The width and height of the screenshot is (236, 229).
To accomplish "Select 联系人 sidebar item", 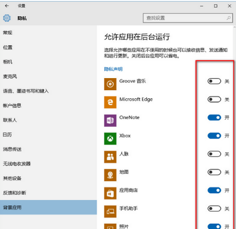I will pos(48,120).
